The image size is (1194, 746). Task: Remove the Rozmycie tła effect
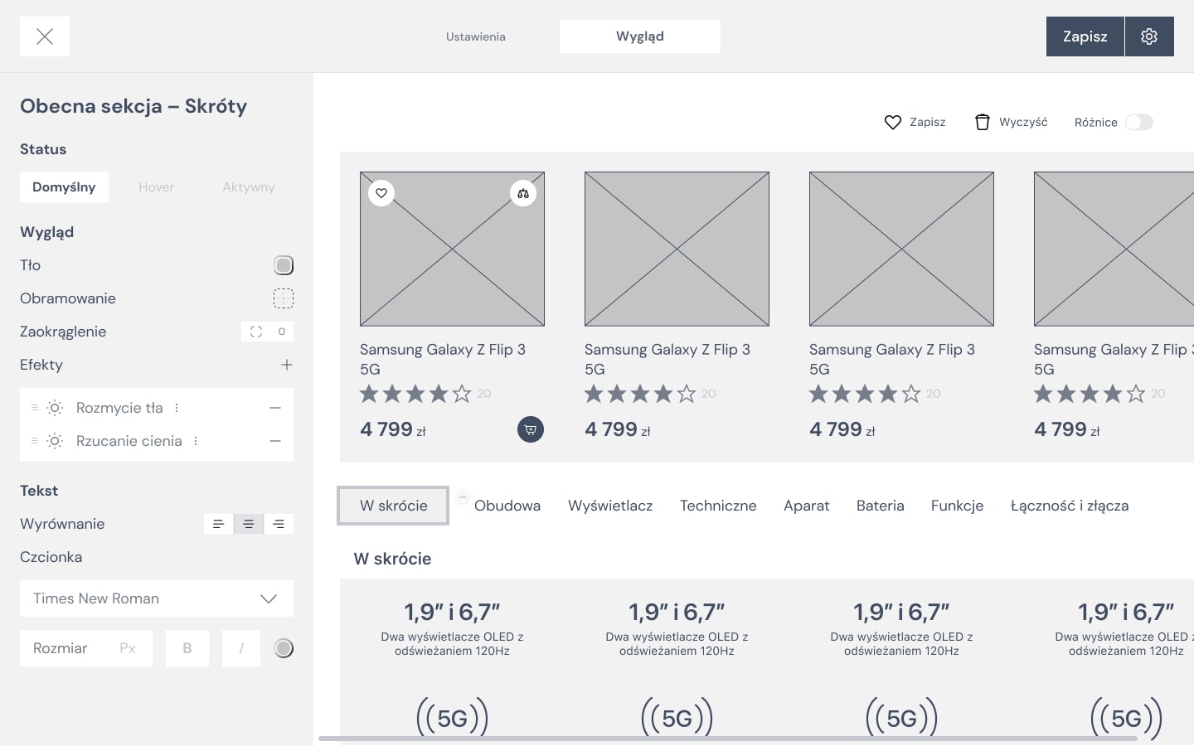[x=275, y=408]
